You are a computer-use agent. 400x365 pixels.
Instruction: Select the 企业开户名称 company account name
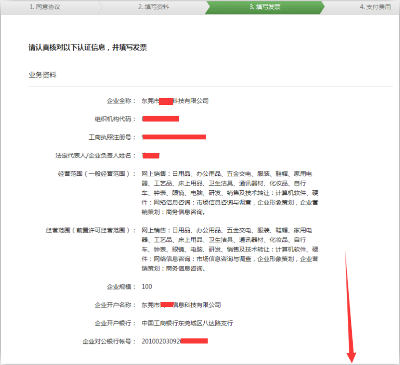point(181,305)
